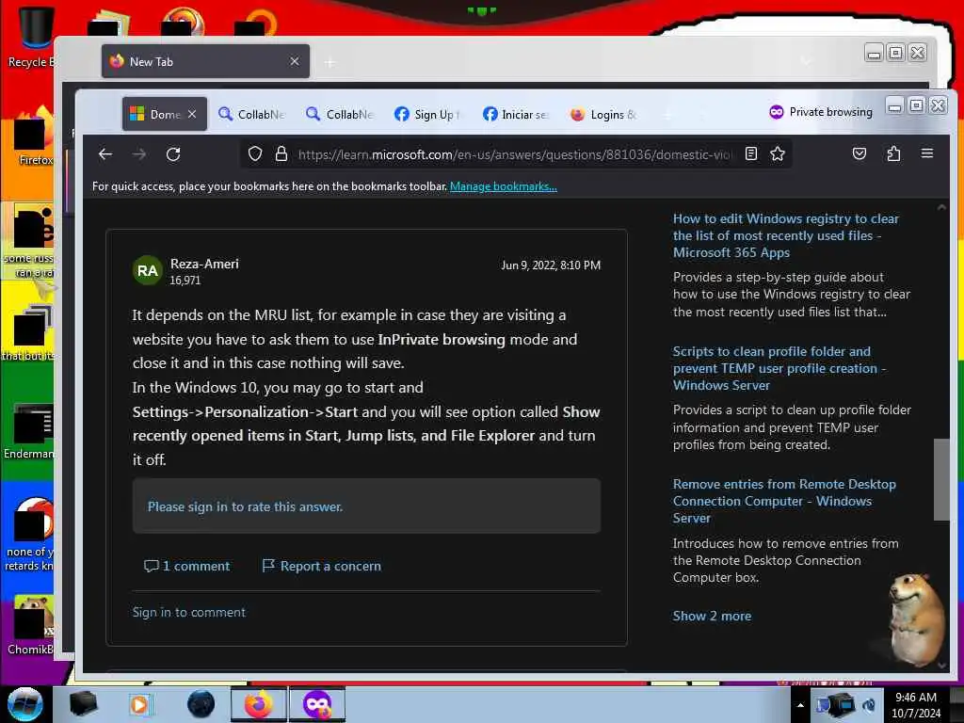The image size is (964, 723).
Task: Click Report a concern flag link
Action: [x=322, y=566]
